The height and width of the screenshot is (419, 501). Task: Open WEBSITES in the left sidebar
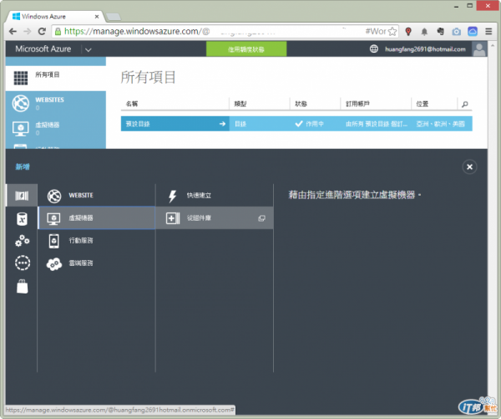point(56,104)
